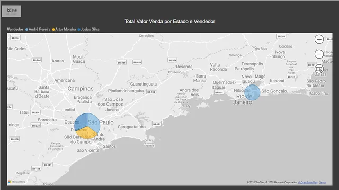The height and width of the screenshot is (190, 339).
Task: Click the Vendedor legend label
Action: (15, 29)
